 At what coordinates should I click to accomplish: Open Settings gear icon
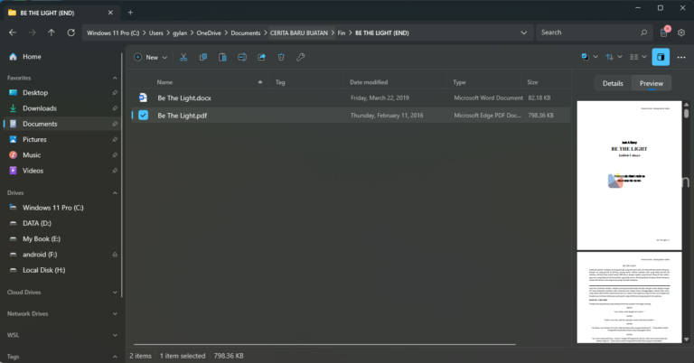click(x=681, y=33)
